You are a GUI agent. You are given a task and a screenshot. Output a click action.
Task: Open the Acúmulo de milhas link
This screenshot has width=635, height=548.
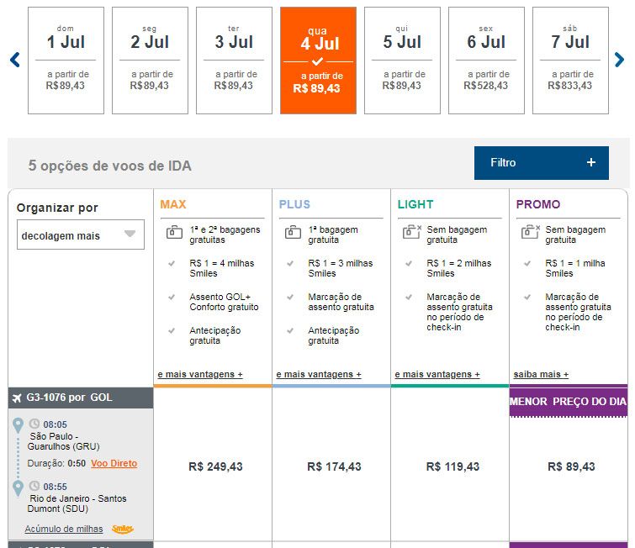(x=64, y=529)
